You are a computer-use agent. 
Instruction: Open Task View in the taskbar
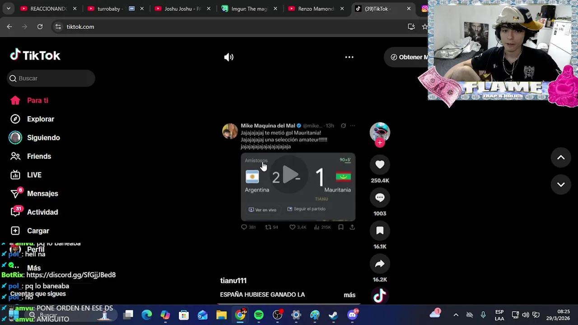[128, 315]
